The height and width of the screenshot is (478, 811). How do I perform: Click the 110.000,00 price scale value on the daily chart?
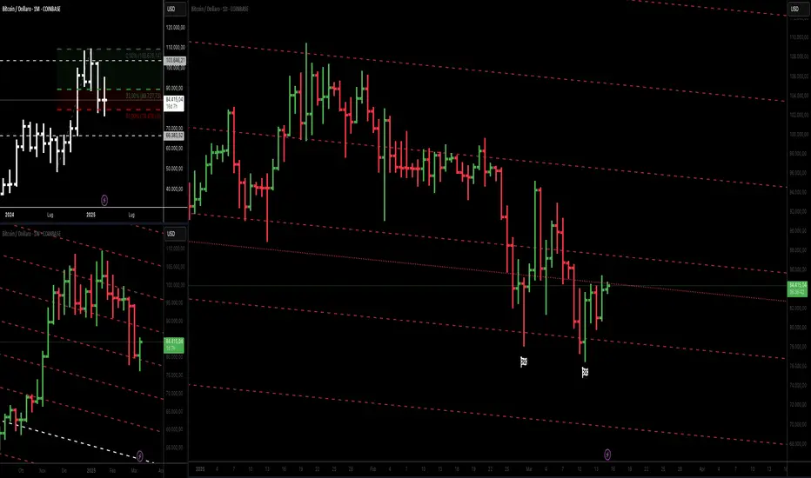[798, 37]
